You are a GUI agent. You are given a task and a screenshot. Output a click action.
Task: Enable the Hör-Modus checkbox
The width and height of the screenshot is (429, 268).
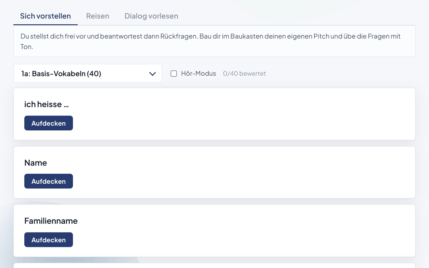click(174, 74)
